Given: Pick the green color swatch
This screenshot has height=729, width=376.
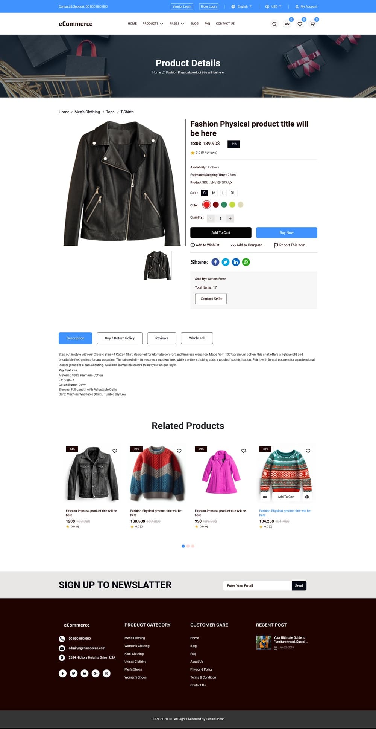Looking at the screenshot, I should click(224, 205).
